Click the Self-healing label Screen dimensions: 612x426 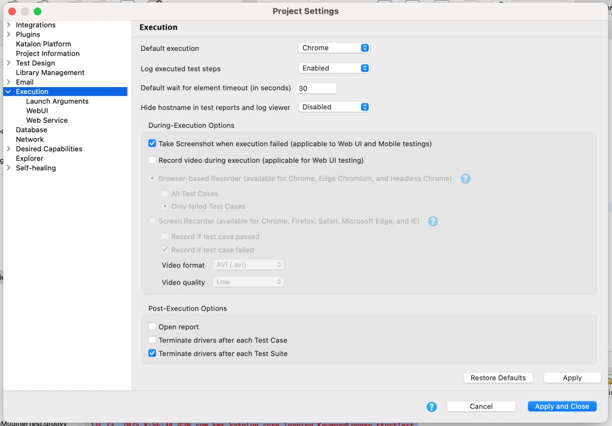(x=36, y=168)
